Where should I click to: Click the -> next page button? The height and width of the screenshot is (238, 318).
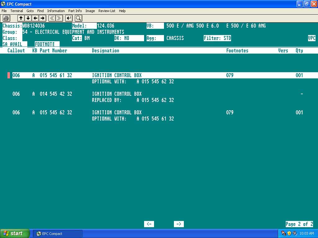point(179,224)
